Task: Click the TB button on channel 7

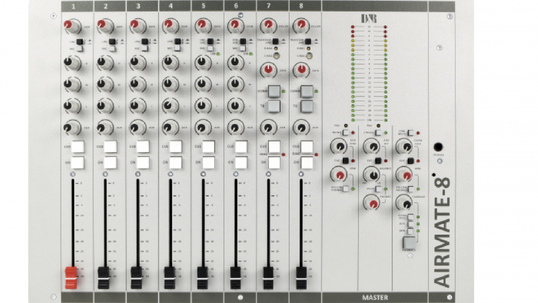Action: point(274,106)
